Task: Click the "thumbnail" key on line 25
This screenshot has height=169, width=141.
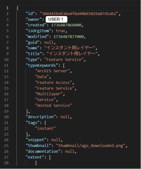Action: pyautogui.click(x=38, y=146)
